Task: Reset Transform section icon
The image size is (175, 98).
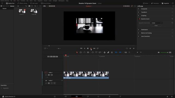Action: point(172,12)
